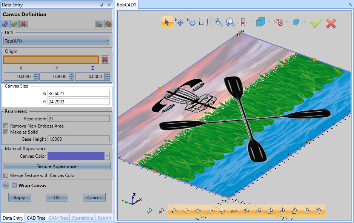Clear the Origin field using the red X icon
The width and height of the screenshot is (354, 223).
click(105, 59)
